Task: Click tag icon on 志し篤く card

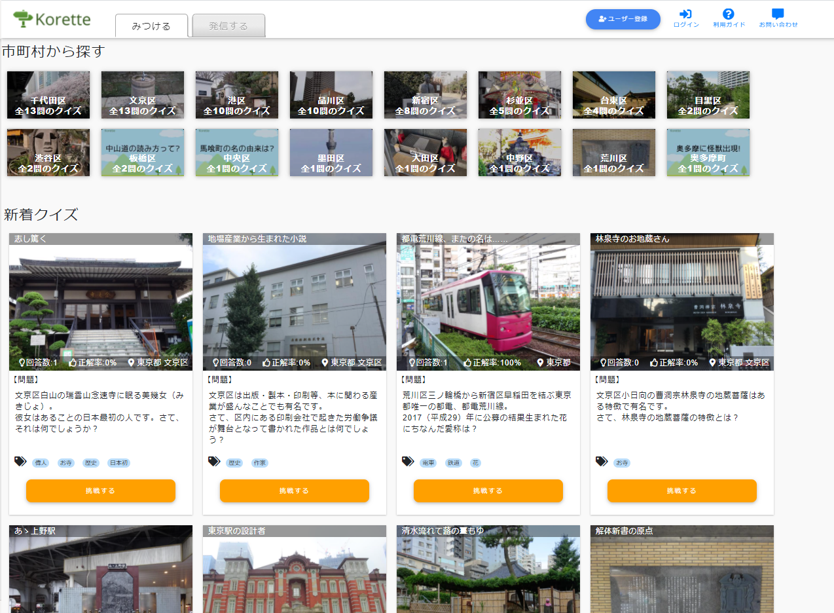Action: pos(20,462)
